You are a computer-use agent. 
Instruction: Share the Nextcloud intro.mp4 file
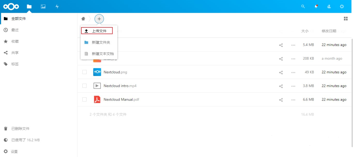point(281,86)
